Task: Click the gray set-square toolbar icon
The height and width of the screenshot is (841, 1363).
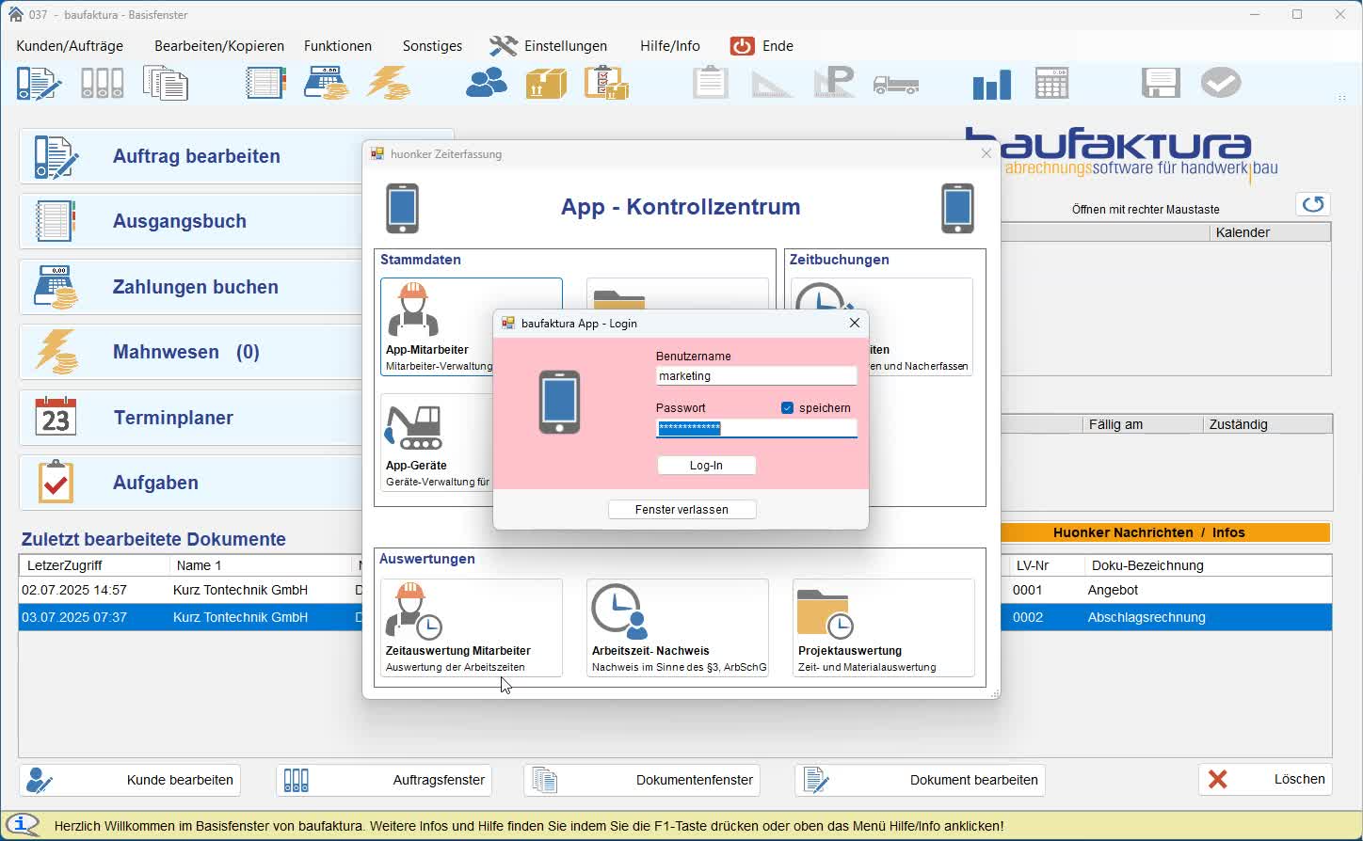Action: [772, 84]
